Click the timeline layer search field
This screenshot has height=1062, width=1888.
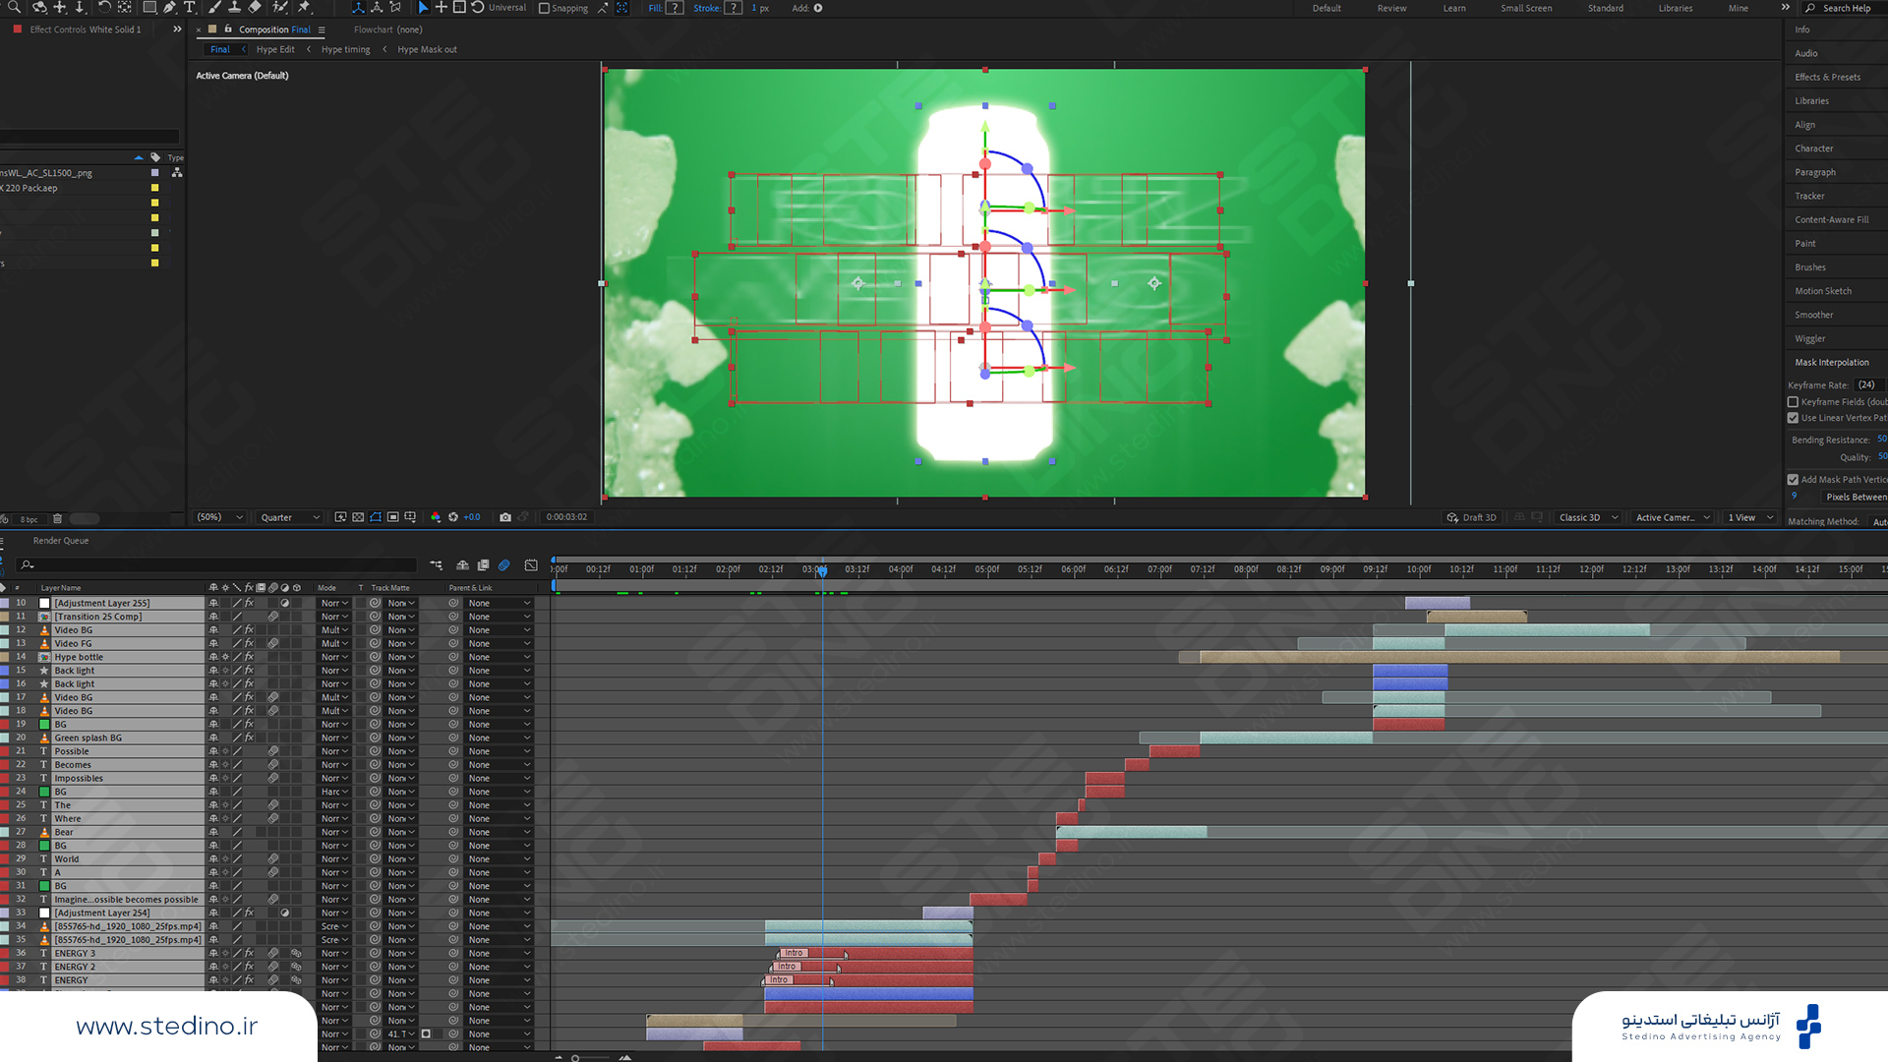[216, 565]
